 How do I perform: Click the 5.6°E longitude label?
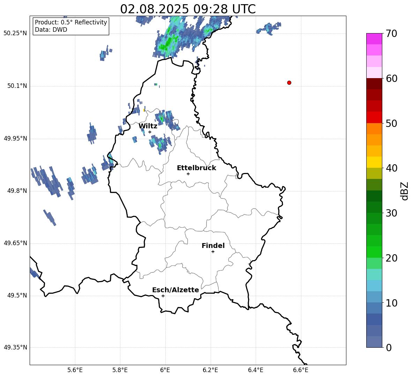point(75,370)
